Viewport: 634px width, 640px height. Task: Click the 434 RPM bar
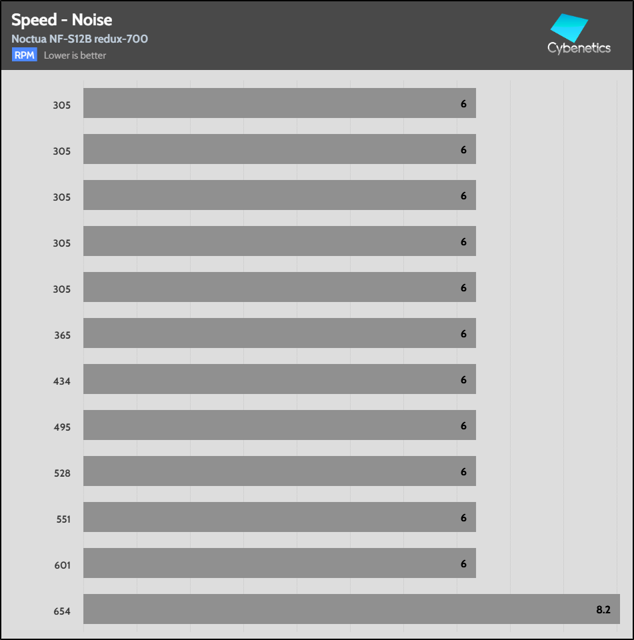(279, 379)
